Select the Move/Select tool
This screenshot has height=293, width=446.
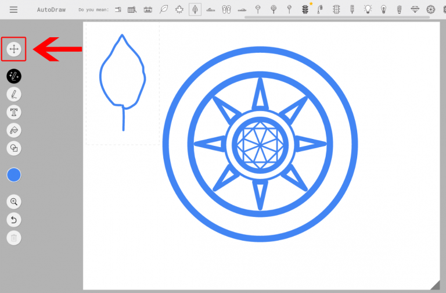click(x=14, y=49)
